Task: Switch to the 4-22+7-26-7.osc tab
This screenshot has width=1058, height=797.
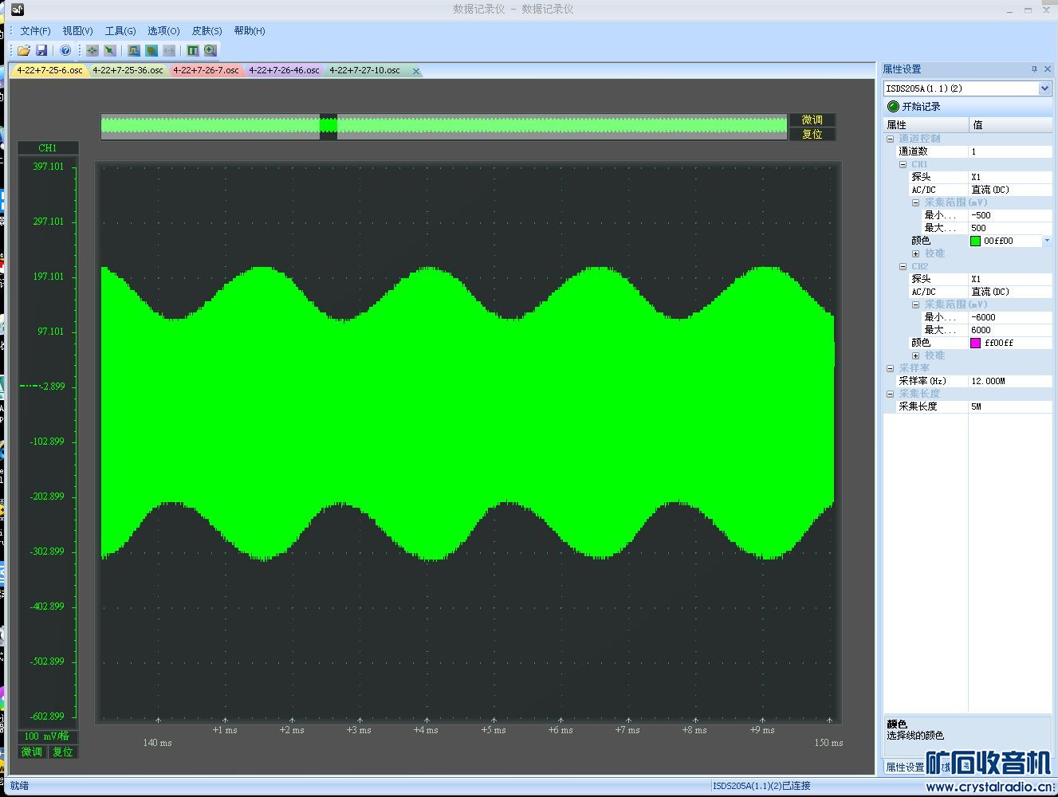Action: (x=206, y=70)
